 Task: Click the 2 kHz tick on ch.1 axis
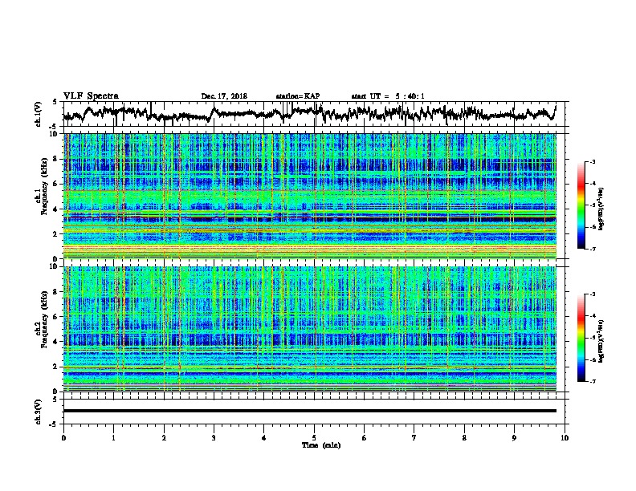(57, 234)
